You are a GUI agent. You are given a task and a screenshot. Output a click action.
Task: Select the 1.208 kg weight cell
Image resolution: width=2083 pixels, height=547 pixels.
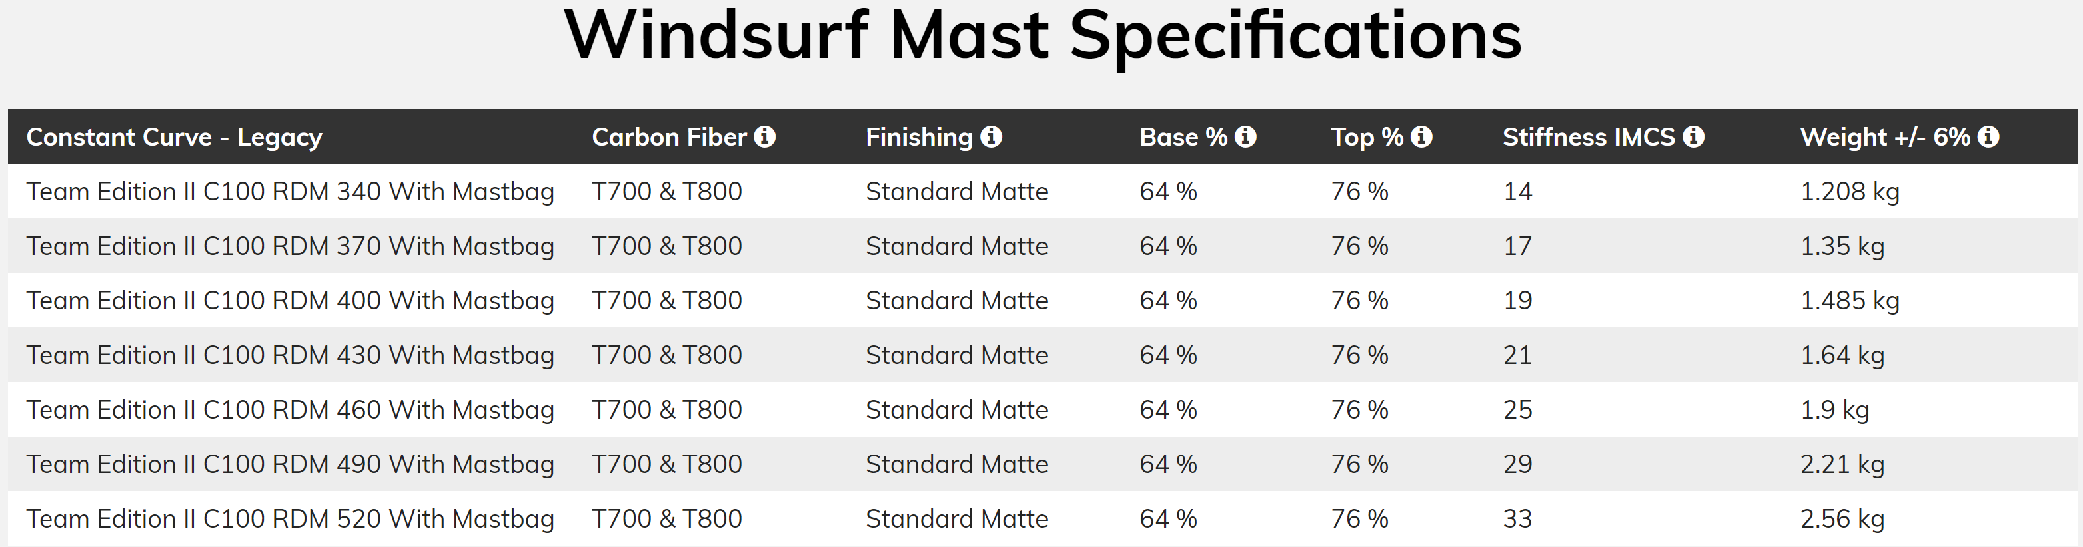(x=1849, y=192)
